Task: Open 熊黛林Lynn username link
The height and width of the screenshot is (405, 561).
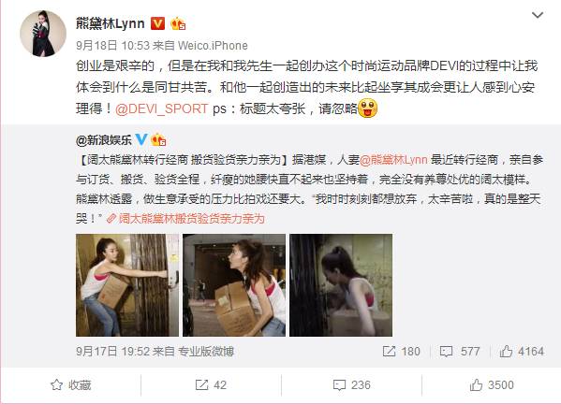Action: pyautogui.click(x=111, y=23)
